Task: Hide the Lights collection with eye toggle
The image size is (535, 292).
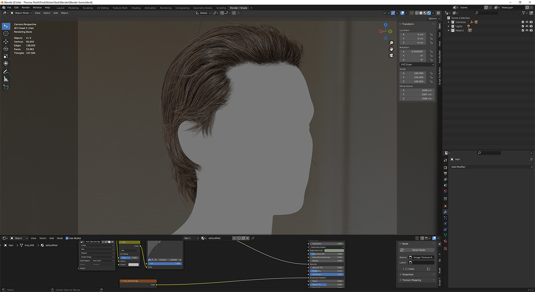Action: [527, 26]
